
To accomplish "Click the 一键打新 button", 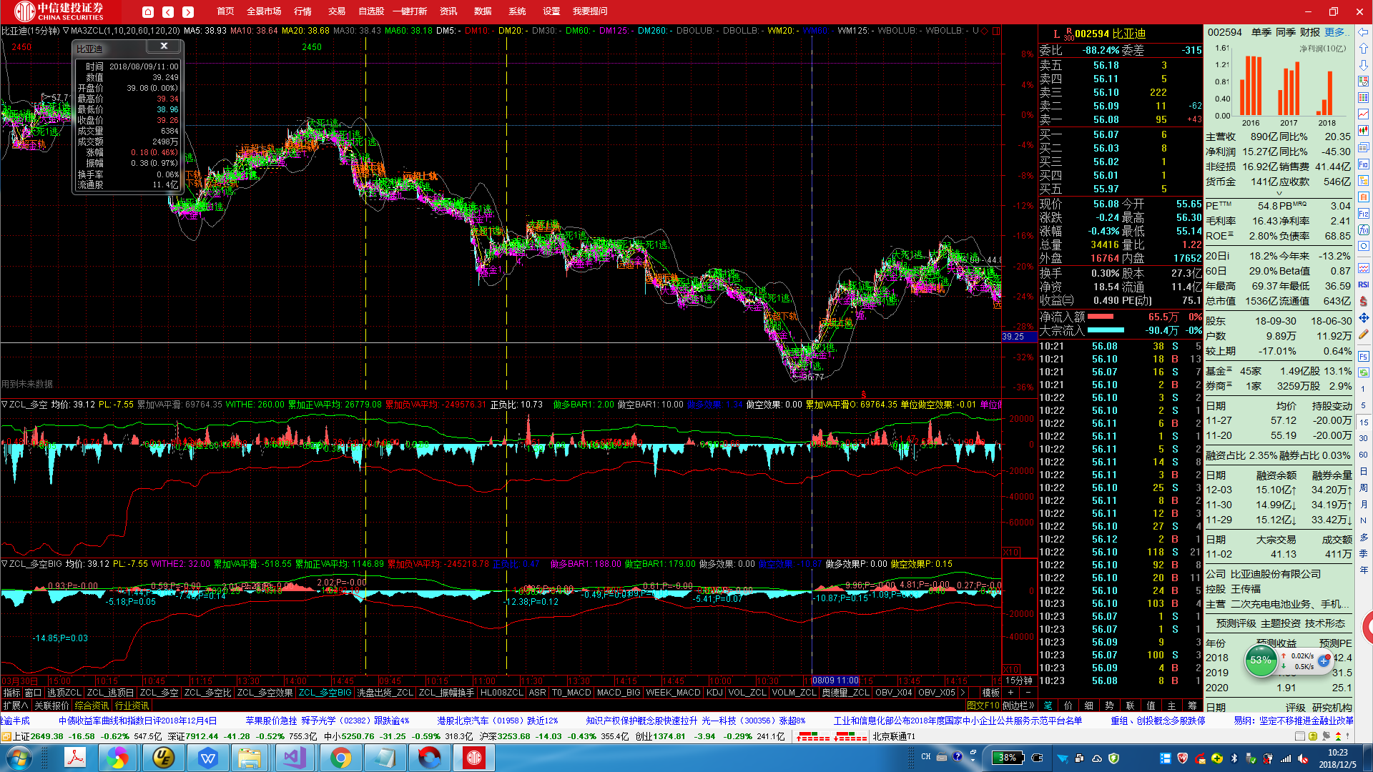I will point(410,11).
